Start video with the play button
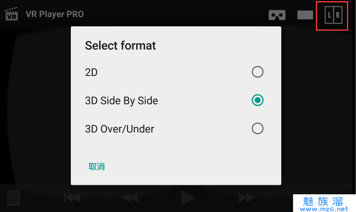This screenshot has height=212, width=356. [x=188, y=198]
